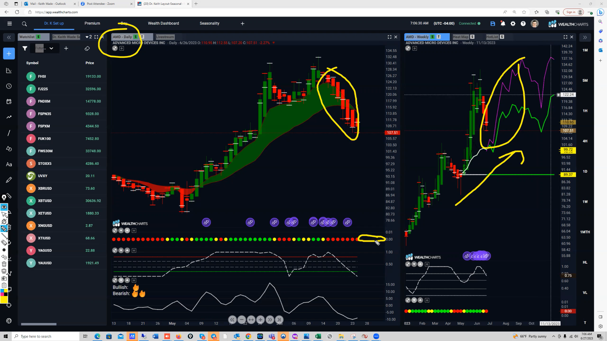Viewport: 607px width, 341px height.
Task: Open the hamburger main menu
Action: pos(9,24)
